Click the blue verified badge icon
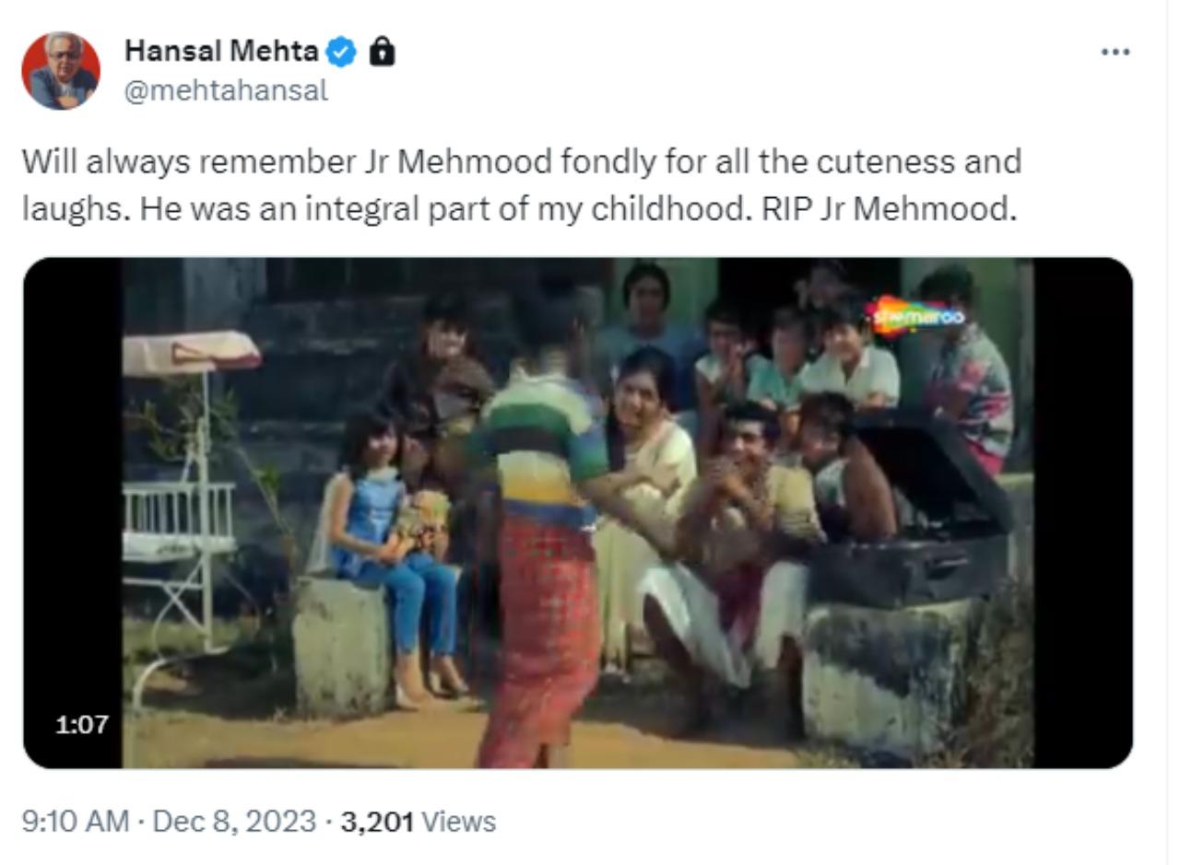This screenshot has height=865, width=1180. pyautogui.click(x=342, y=53)
